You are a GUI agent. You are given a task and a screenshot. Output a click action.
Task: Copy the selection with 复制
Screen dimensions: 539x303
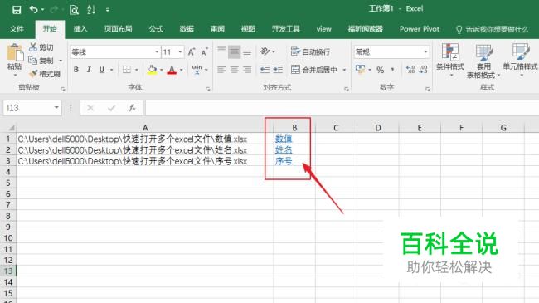[x=41, y=61]
